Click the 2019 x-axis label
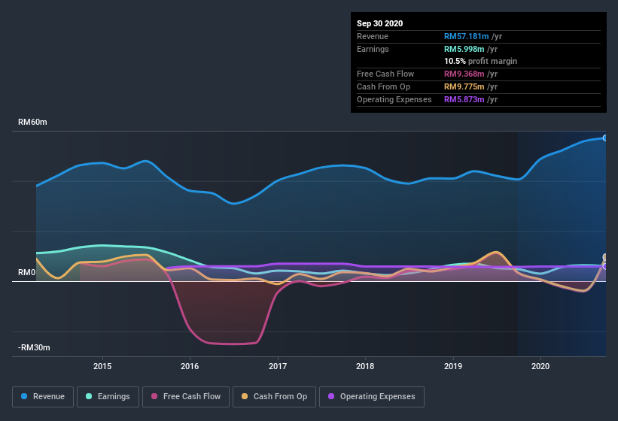This screenshot has width=618, height=421. click(453, 366)
